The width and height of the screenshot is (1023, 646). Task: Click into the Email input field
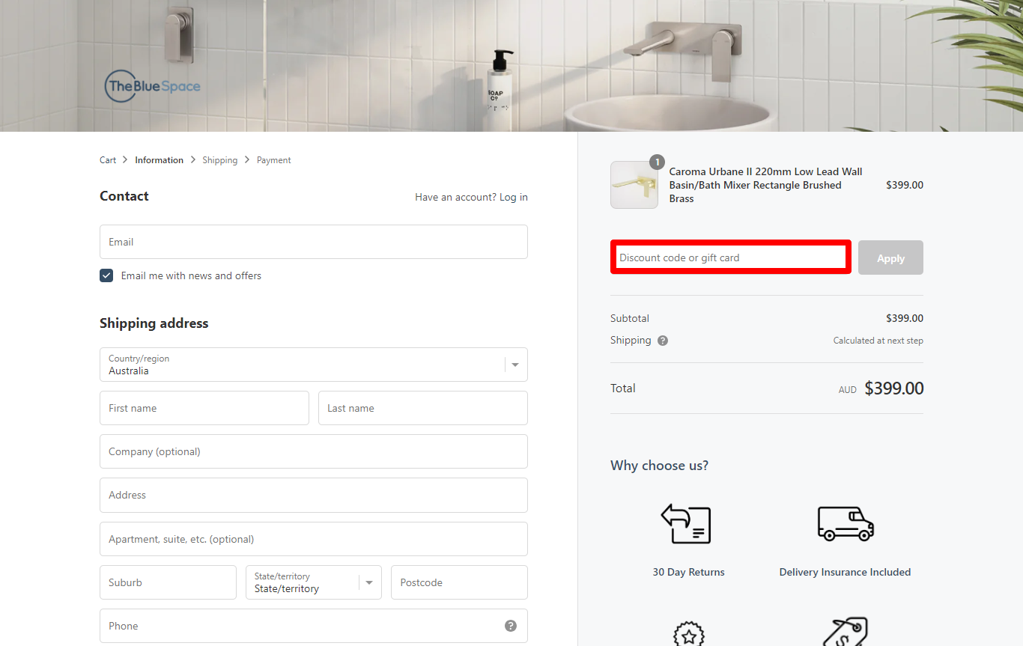click(x=313, y=242)
